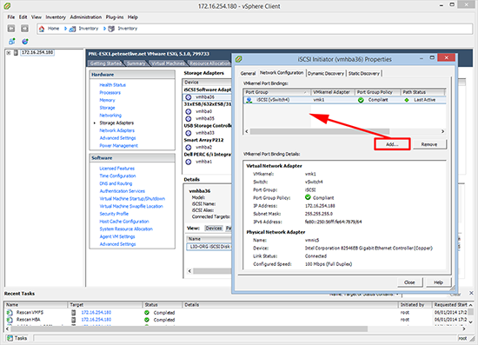This screenshot has width=478, height=345.
Task: Select the vmhba1 adapter icon
Action: (x=189, y=162)
